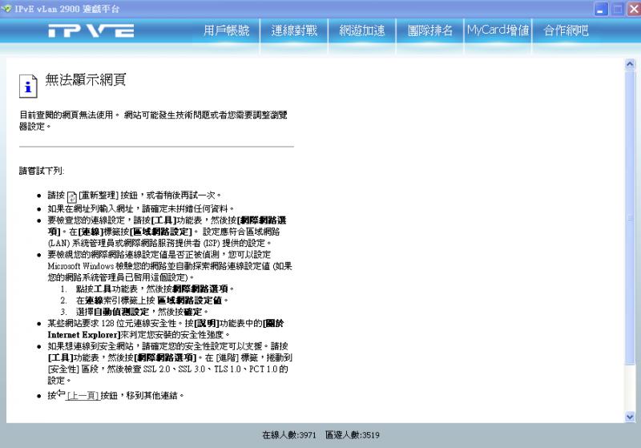Maximize the IPvE window
This screenshot has width=641, height=448.
click(618, 9)
